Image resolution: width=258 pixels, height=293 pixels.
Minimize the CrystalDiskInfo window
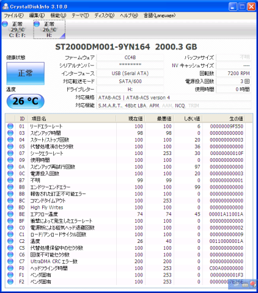coord(232,7)
